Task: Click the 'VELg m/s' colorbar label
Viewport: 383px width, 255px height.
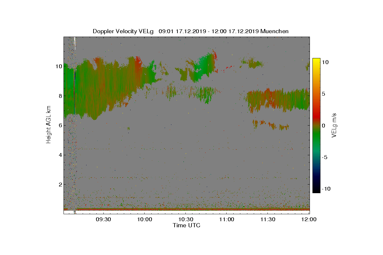Action: point(334,125)
